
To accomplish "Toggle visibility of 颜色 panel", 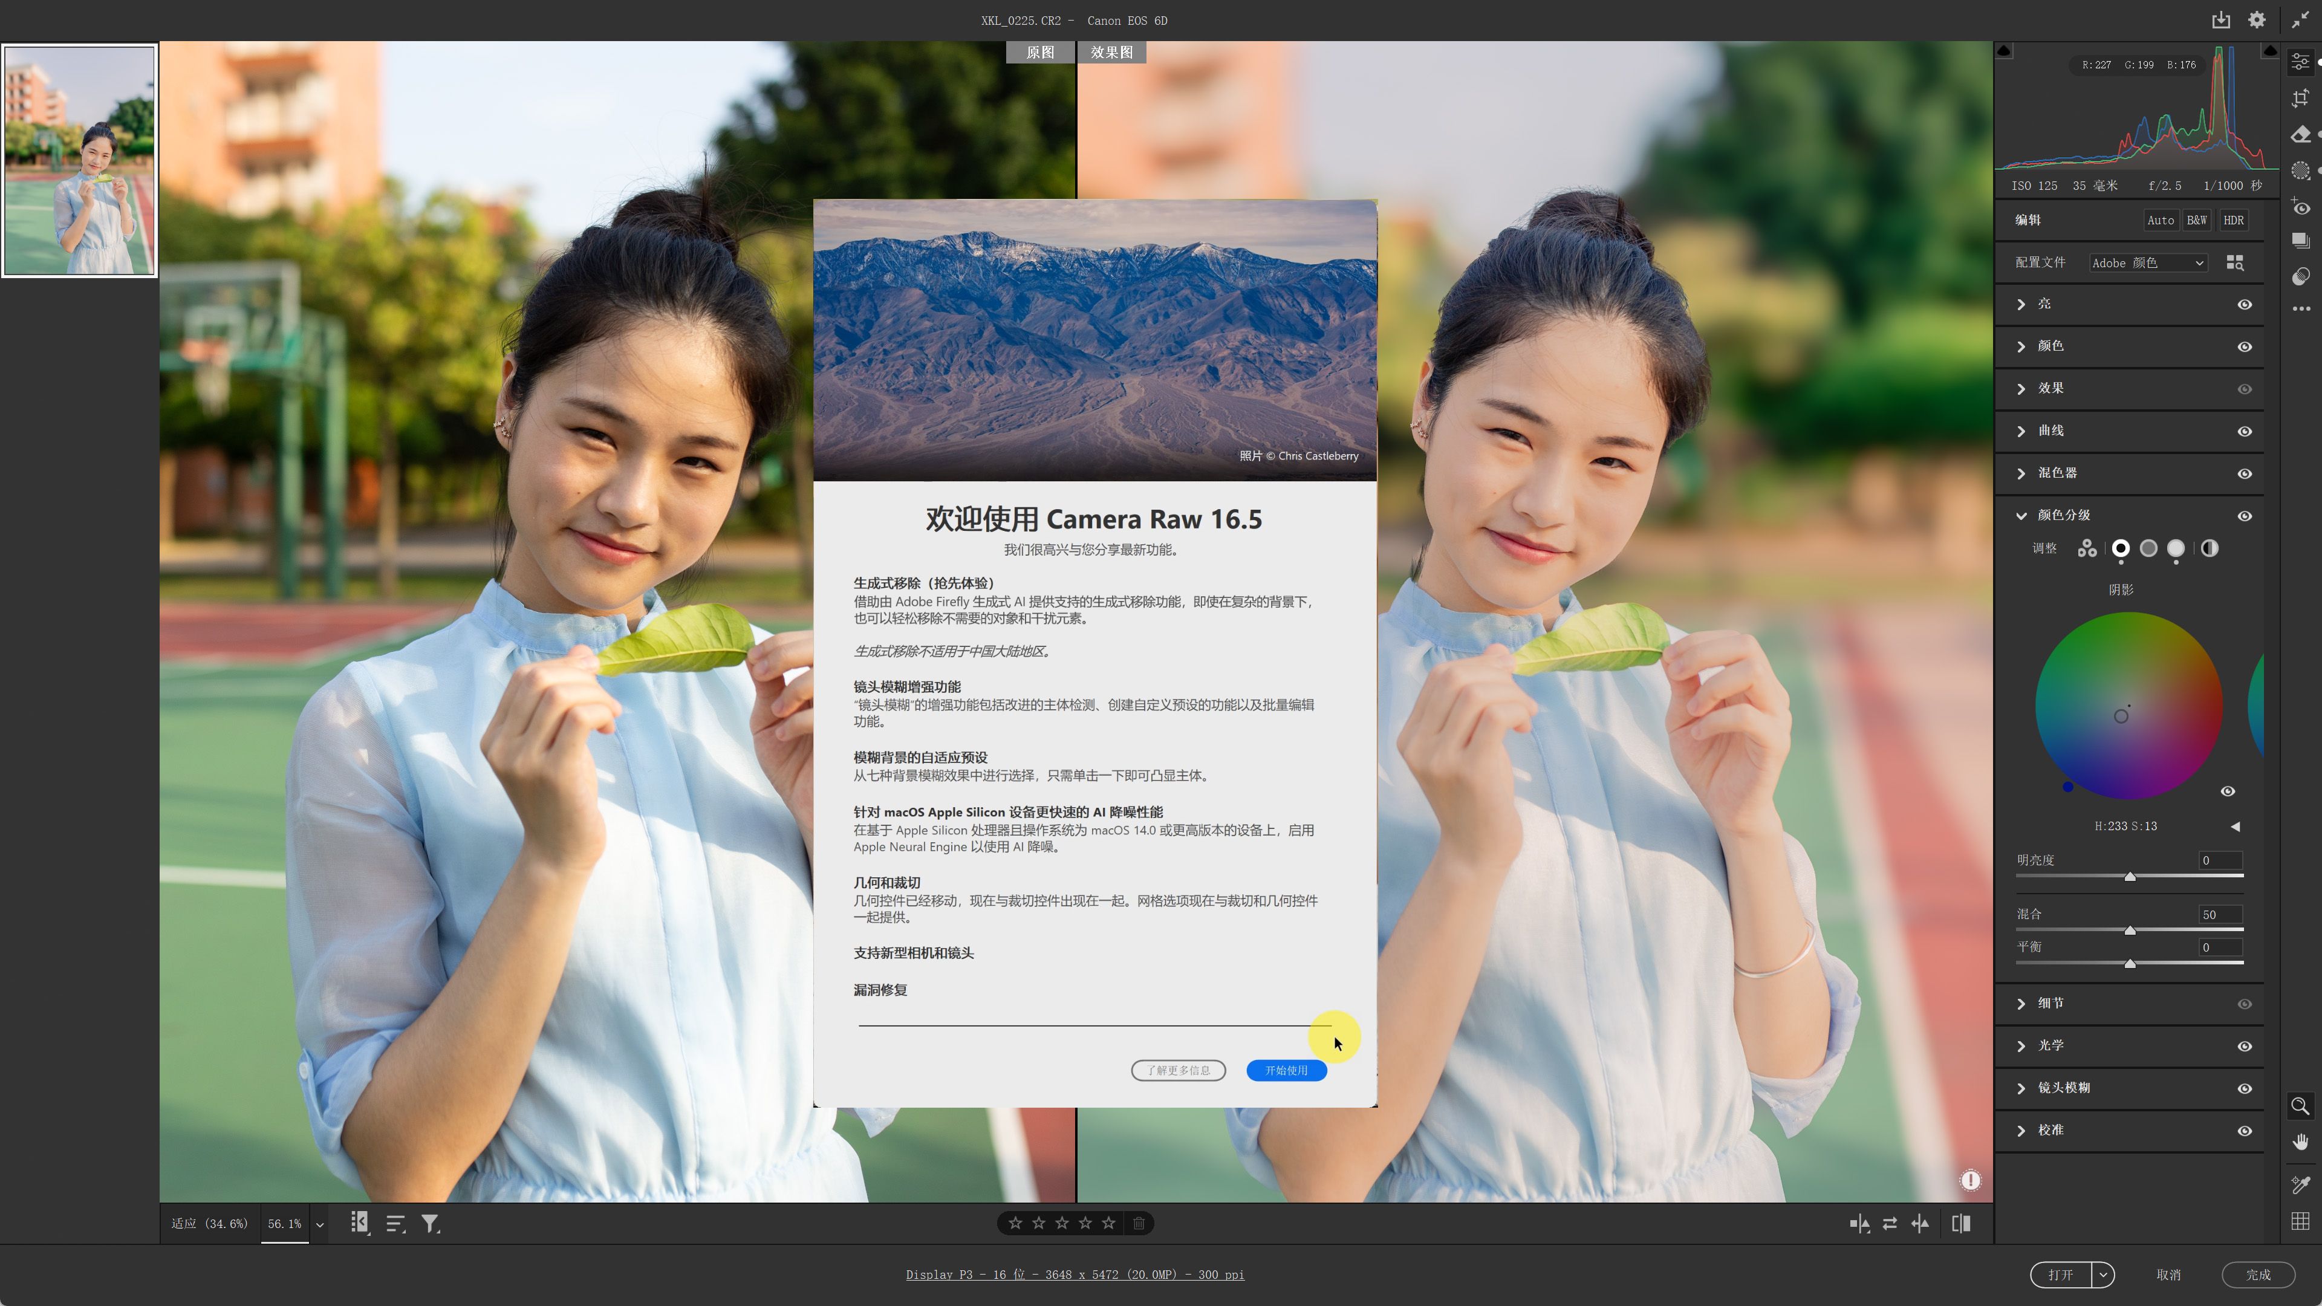I will point(2245,347).
